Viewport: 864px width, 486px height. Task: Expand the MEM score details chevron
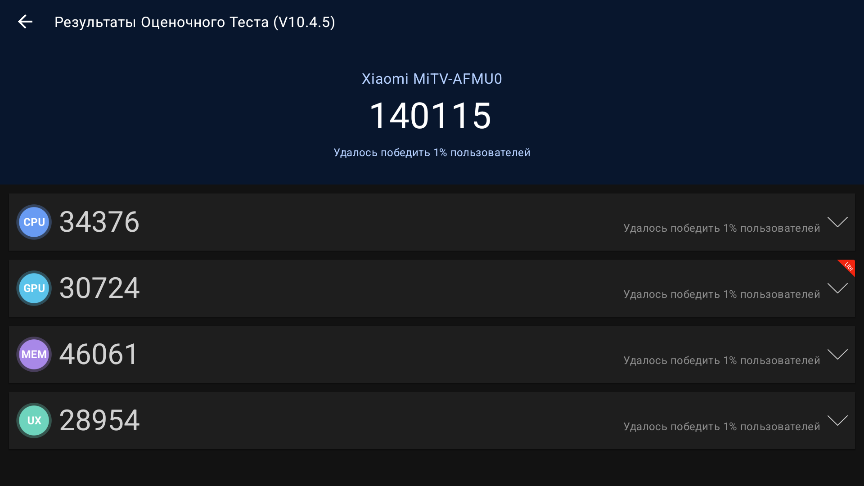click(837, 354)
